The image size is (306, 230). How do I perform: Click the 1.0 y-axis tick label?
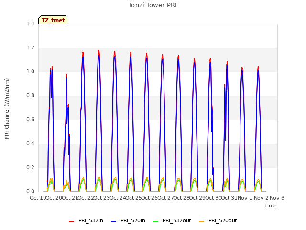30,71
